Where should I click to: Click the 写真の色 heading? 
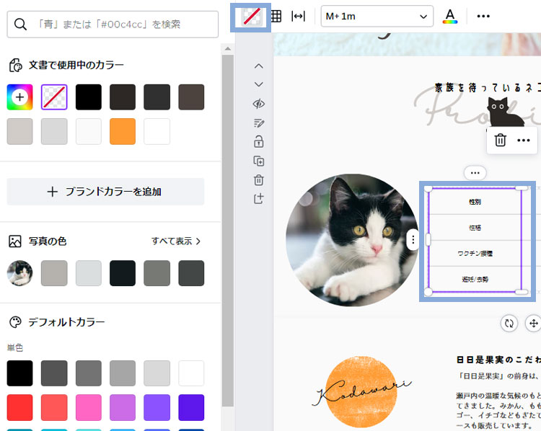coord(48,241)
